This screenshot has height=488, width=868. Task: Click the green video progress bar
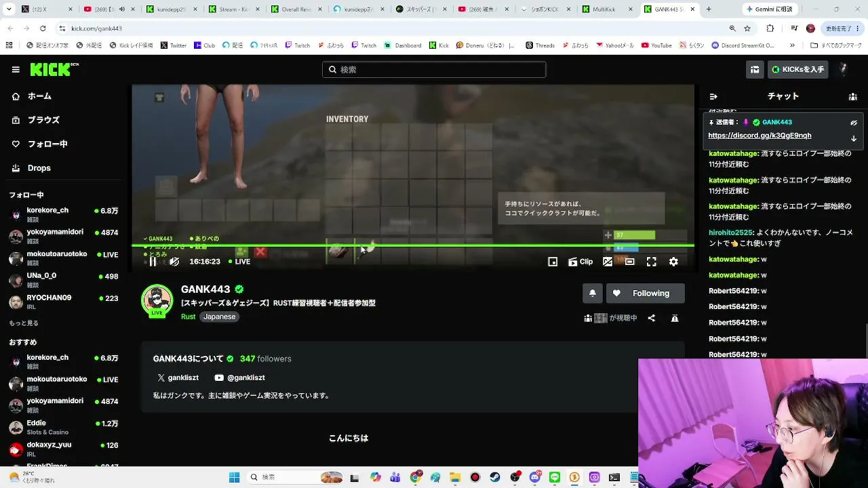(x=413, y=245)
